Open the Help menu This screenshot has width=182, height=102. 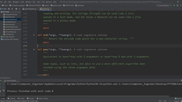point(55,2)
